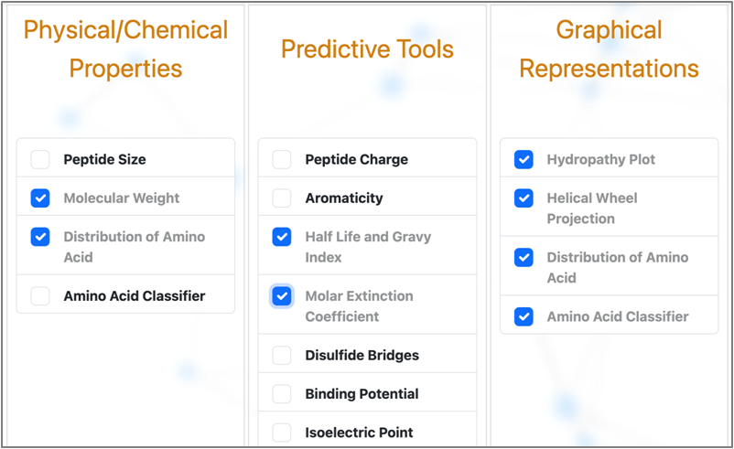Click the Physical/Chemical Properties heading
Image resolution: width=734 pixels, height=449 pixels.
[x=125, y=49]
